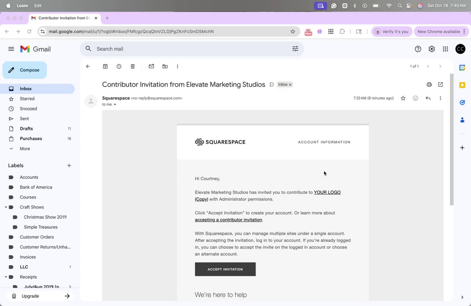Open Gmail Support help icon
The height and width of the screenshot is (306, 471).
click(418, 49)
